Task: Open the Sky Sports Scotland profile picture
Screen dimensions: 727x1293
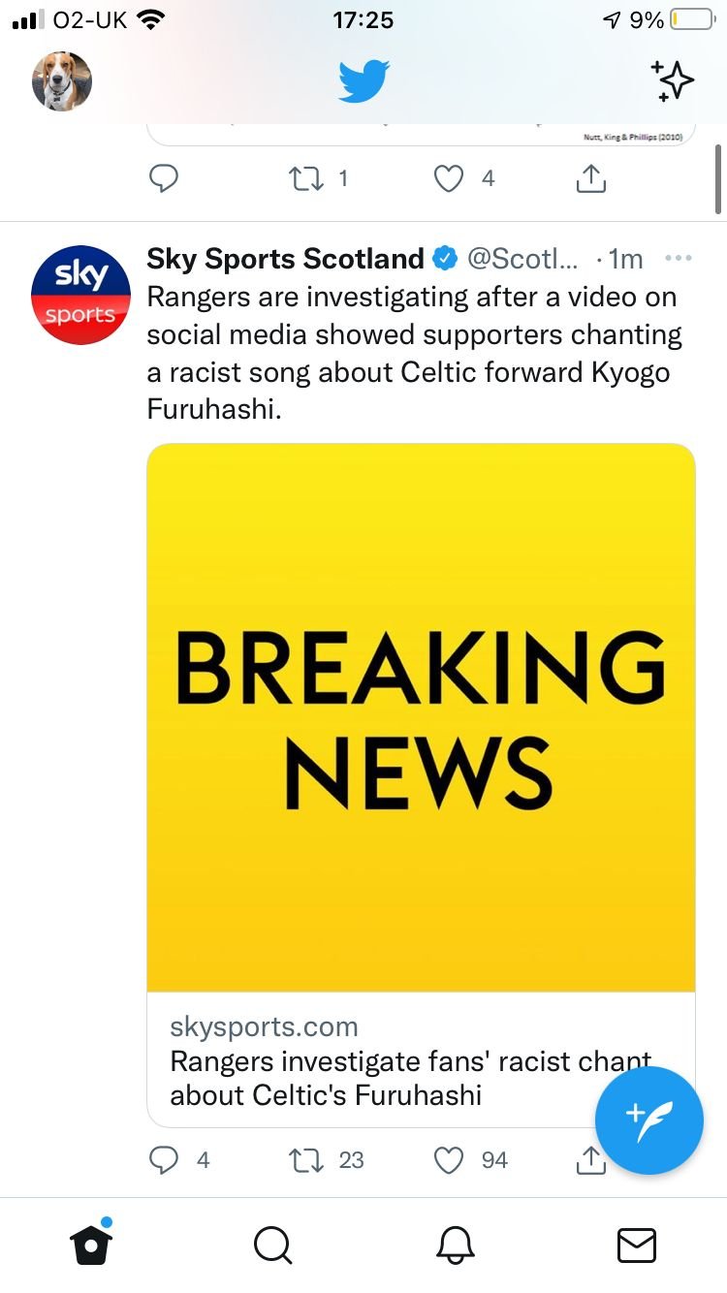Action: [x=80, y=295]
